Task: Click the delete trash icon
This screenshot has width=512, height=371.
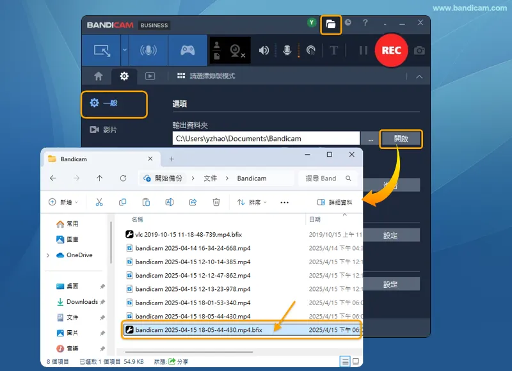Action: coord(216,202)
